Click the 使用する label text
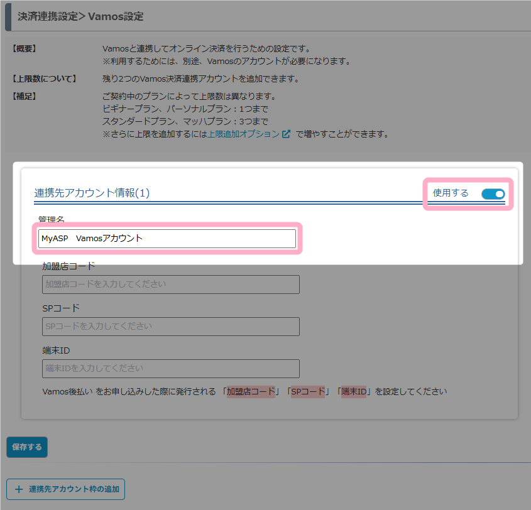Screen dimensions: 531x510 451,193
